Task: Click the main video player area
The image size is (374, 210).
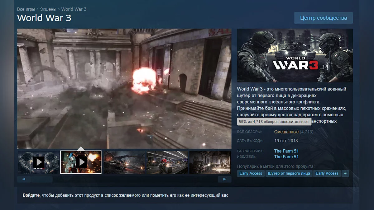Action: (x=124, y=89)
